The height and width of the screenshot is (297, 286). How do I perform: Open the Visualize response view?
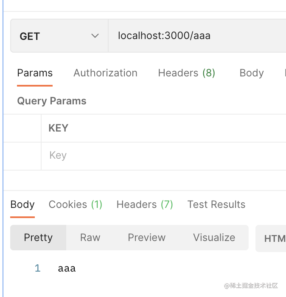click(x=214, y=238)
